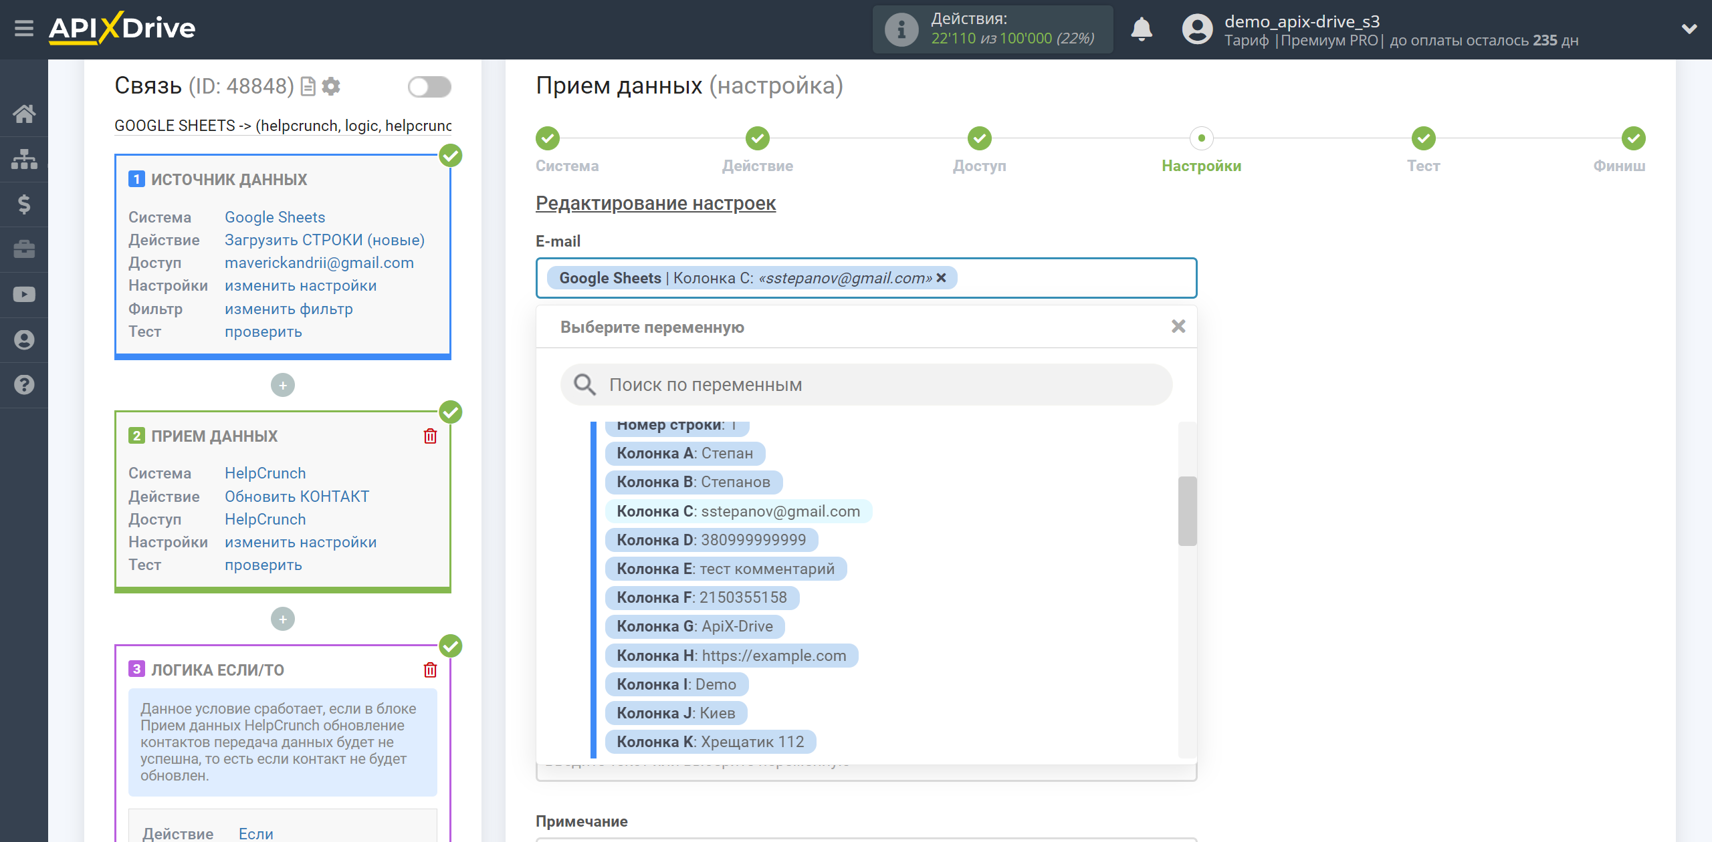Select variable Колонка J: Киев
Screen dimensions: 1712x842
pyautogui.click(x=676, y=713)
